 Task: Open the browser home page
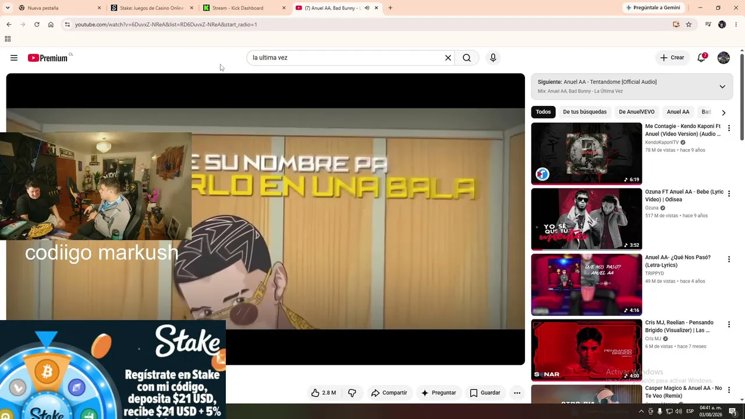point(51,24)
